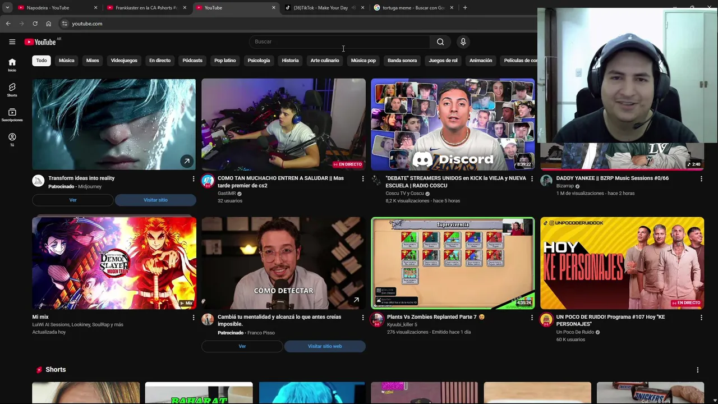This screenshot has height=404, width=718.
Task: Reload the page with refresh icon
Action: click(x=35, y=24)
